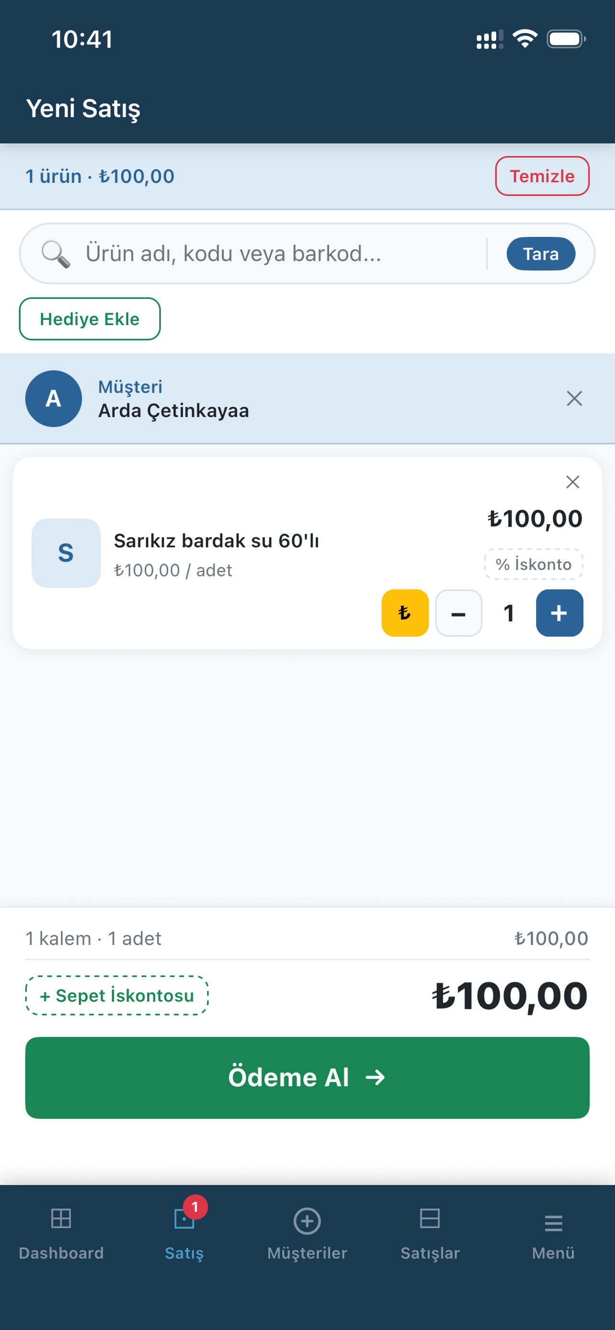Start barcode scanning with Tara
615x1330 pixels.
click(541, 254)
